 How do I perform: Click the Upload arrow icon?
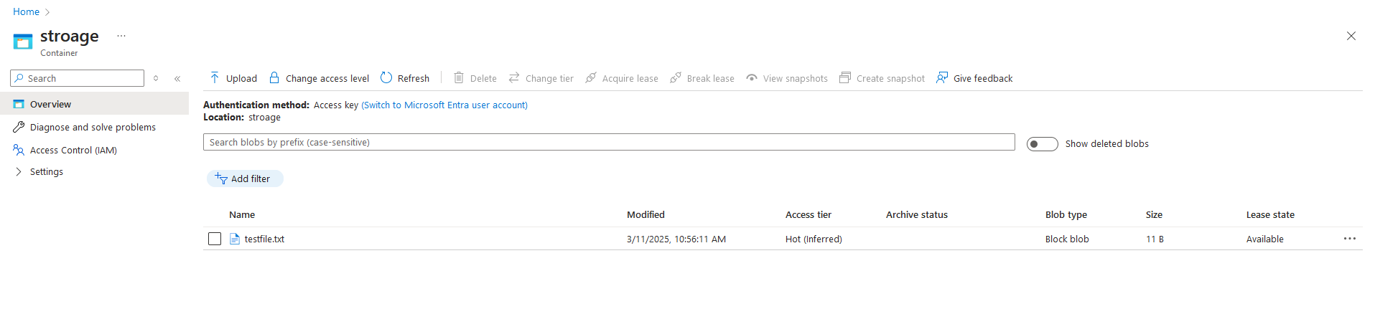215,77
